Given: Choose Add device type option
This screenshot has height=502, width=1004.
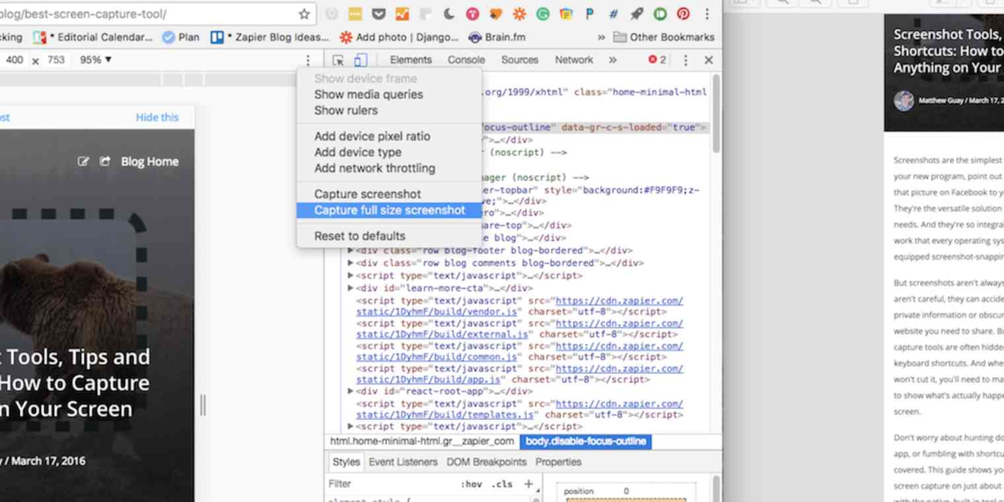Looking at the screenshot, I should pyautogui.click(x=390, y=152).
